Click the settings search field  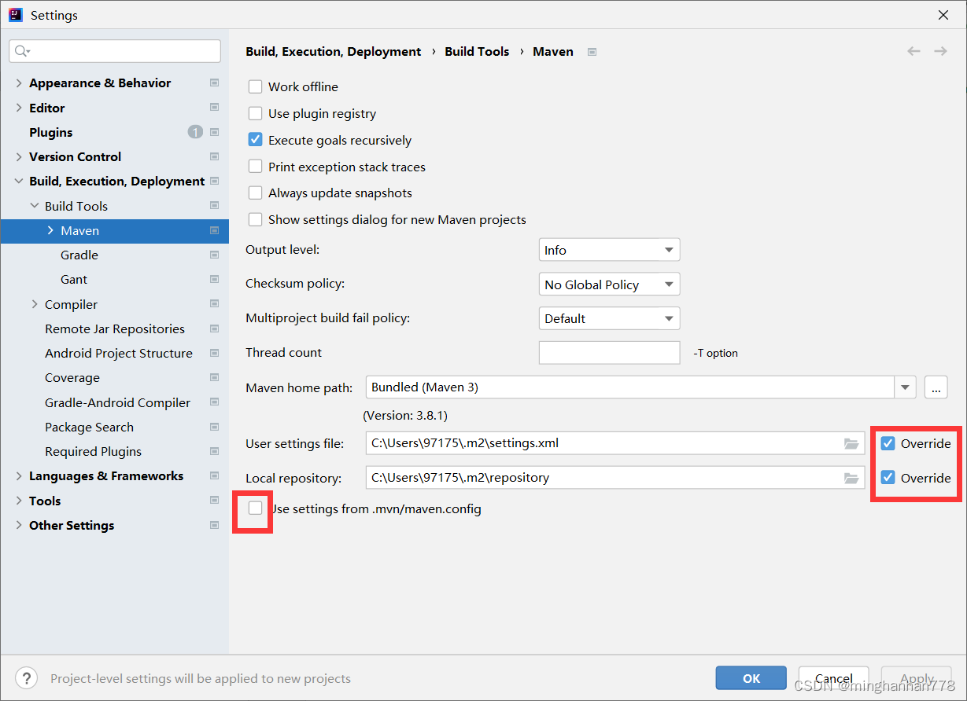pyautogui.click(x=115, y=51)
